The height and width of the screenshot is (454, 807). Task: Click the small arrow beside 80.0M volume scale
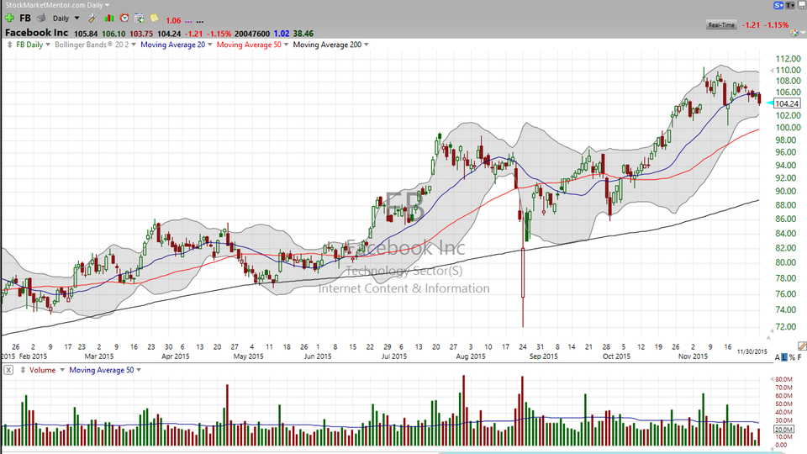[772, 379]
